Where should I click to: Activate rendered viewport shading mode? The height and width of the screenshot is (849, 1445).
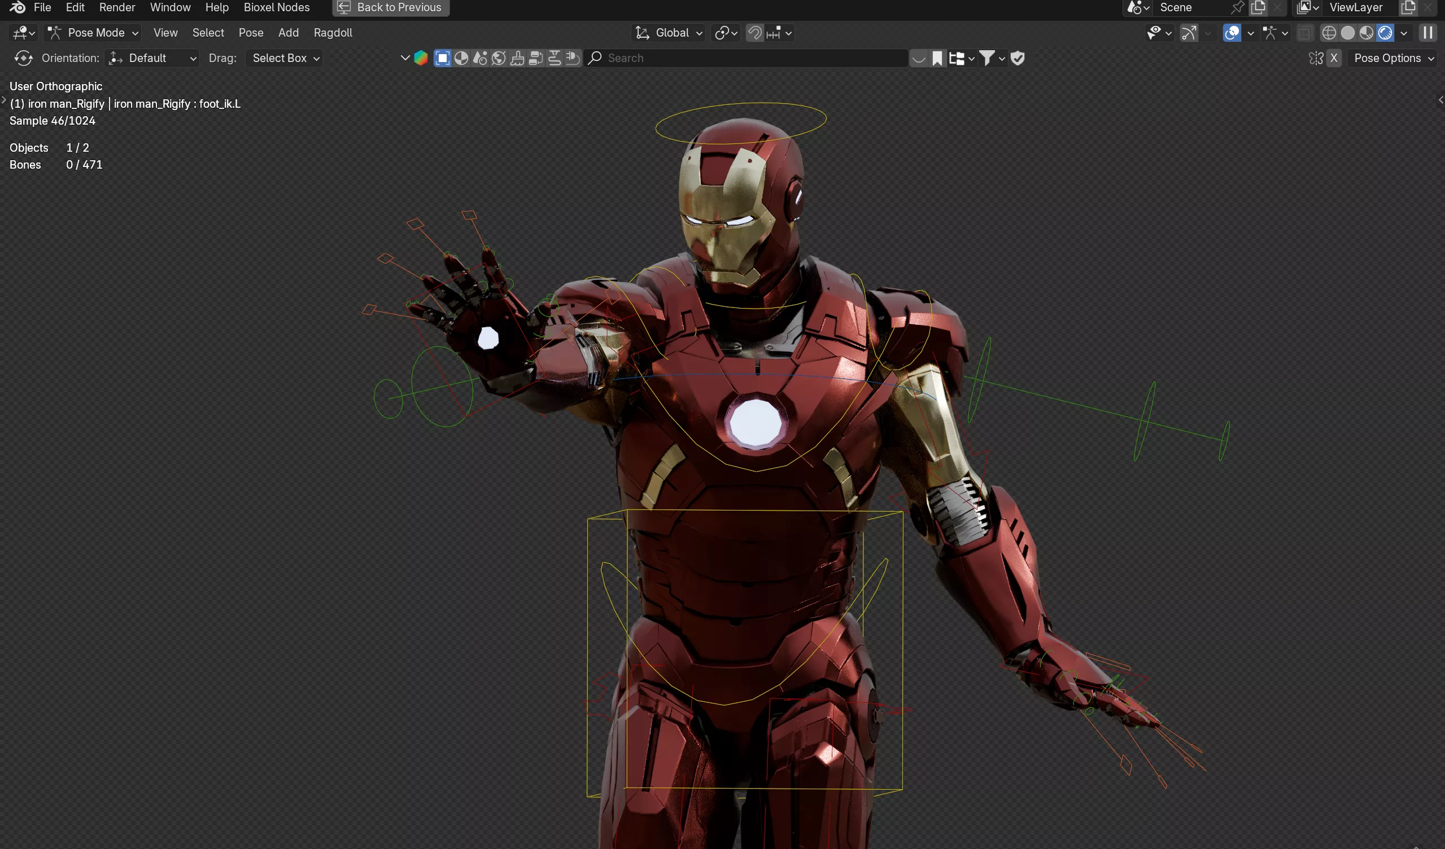(1385, 33)
